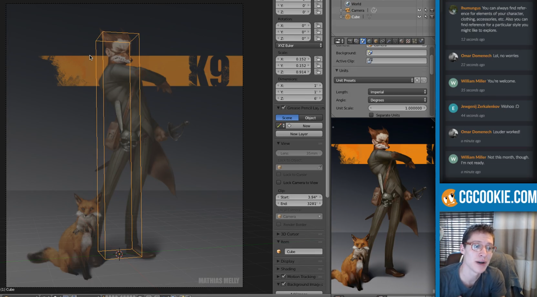This screenshot has height=297, width=537.
Task: Expand the 3D Cursor panel
Action: pyautogui.click(x=289, y=234)
